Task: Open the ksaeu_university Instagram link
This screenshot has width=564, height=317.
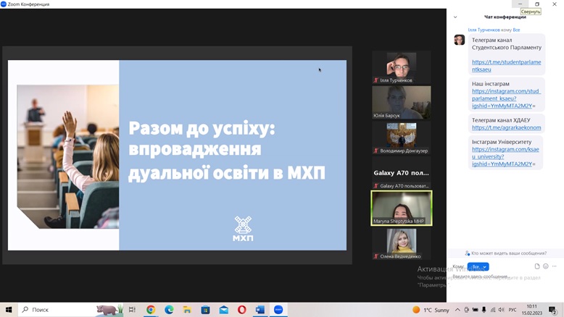Action: click(x=505, y=156)
